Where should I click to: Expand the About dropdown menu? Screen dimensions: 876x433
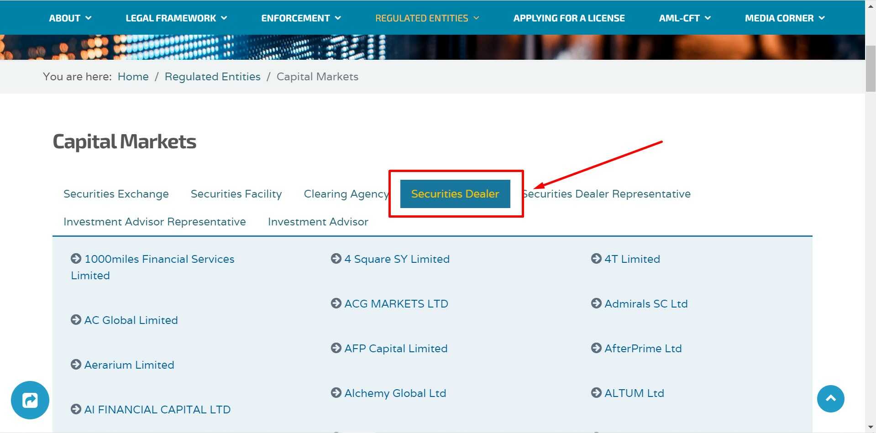click(x=70, y=18)
